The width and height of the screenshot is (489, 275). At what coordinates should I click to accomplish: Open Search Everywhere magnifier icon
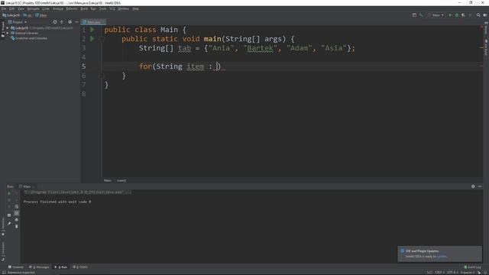[478, 15]
